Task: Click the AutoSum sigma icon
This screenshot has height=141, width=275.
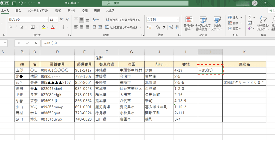Action: point(250,18)
